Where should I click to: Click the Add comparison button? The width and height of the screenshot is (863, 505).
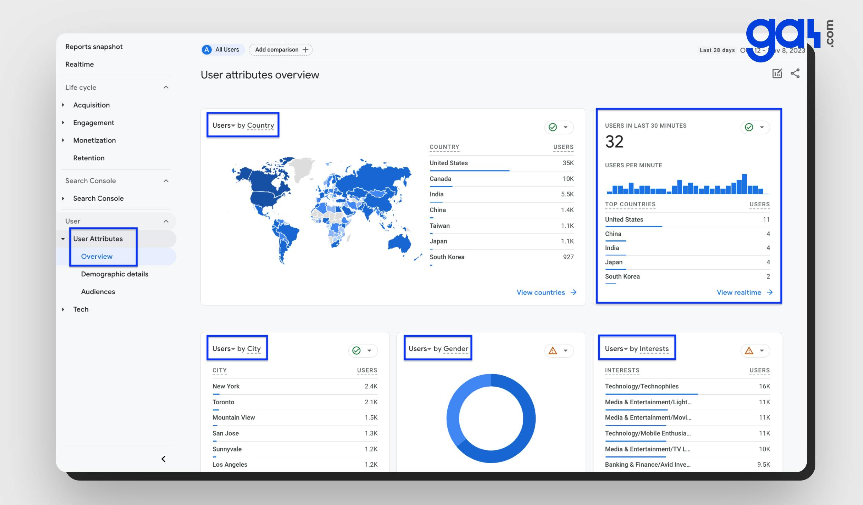pyautogui.click(x=281, y=50)
